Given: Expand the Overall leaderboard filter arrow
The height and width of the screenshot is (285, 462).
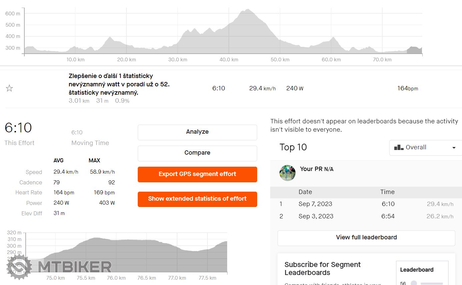Looking at the screenshot, I should click(x=454, y=148).
